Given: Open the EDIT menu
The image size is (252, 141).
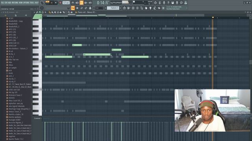Looking at the screenshot, I should [x=6, y=3].
